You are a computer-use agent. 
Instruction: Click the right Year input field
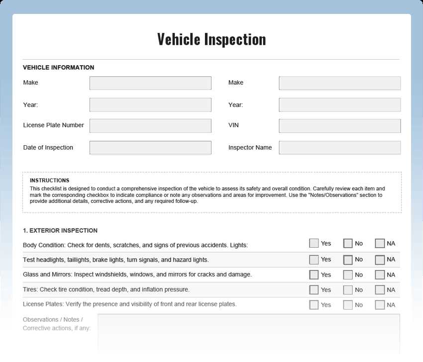339,105
